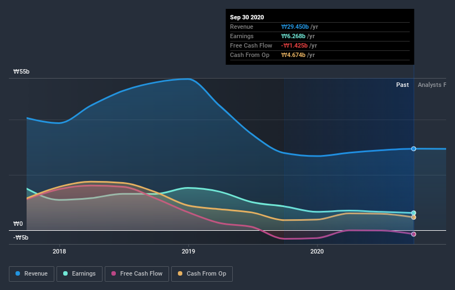
Task: Click the Cash From Op label in tooltip
Action: click(x=249, y=55)
